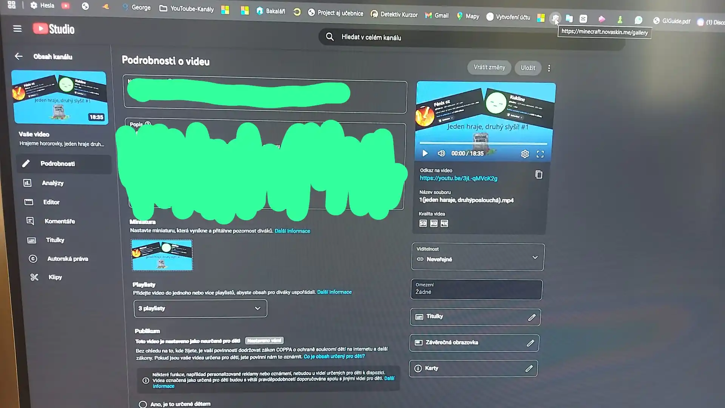The height and width of the screenshot is (408, 725).
Task: Play the video preview
Action: 425,153
